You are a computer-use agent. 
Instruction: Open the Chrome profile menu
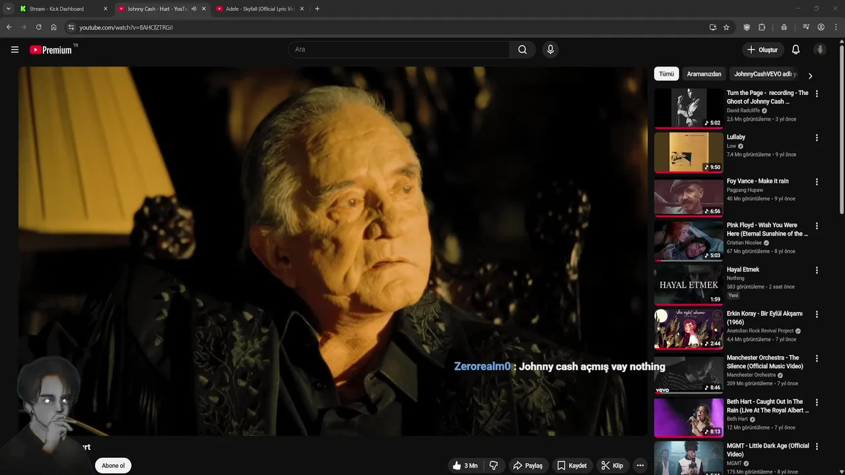click(821, 27)
